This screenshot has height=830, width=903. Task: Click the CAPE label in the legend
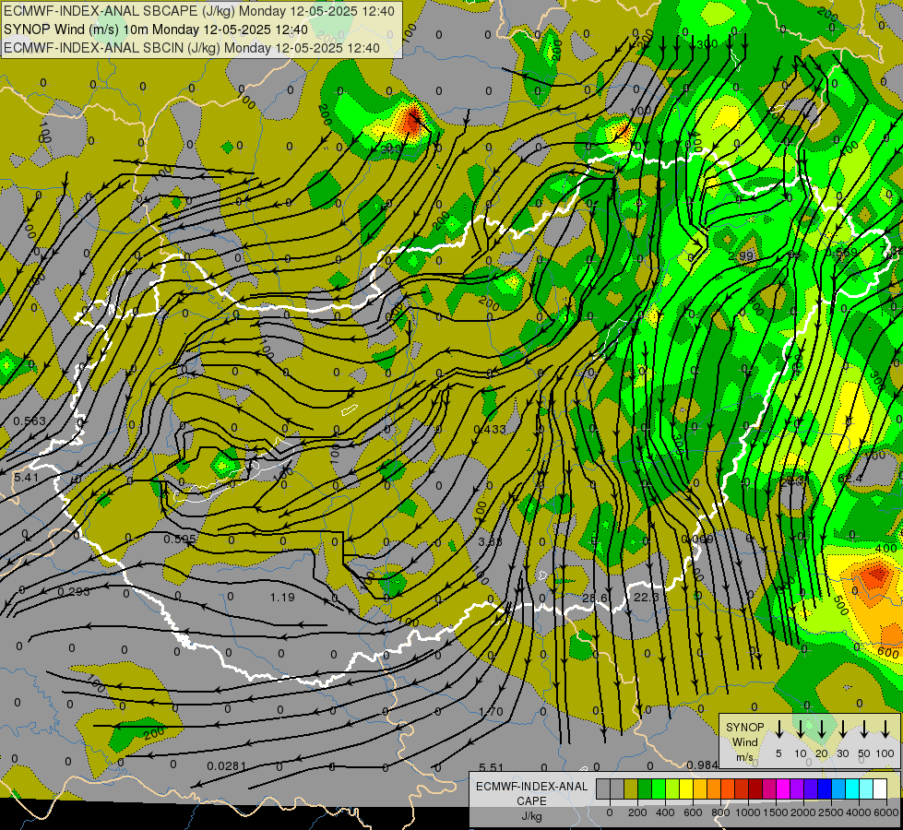[x=531, y=800]
